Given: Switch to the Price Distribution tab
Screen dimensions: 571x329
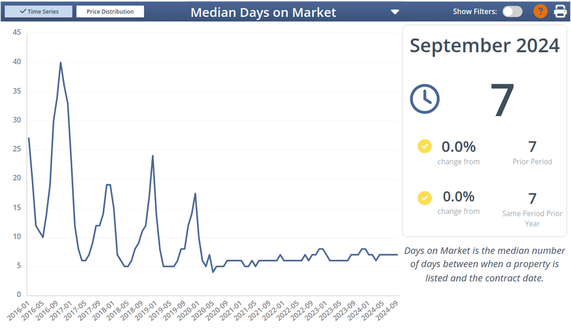Looking at the screenshot, I should pos(110,11).
